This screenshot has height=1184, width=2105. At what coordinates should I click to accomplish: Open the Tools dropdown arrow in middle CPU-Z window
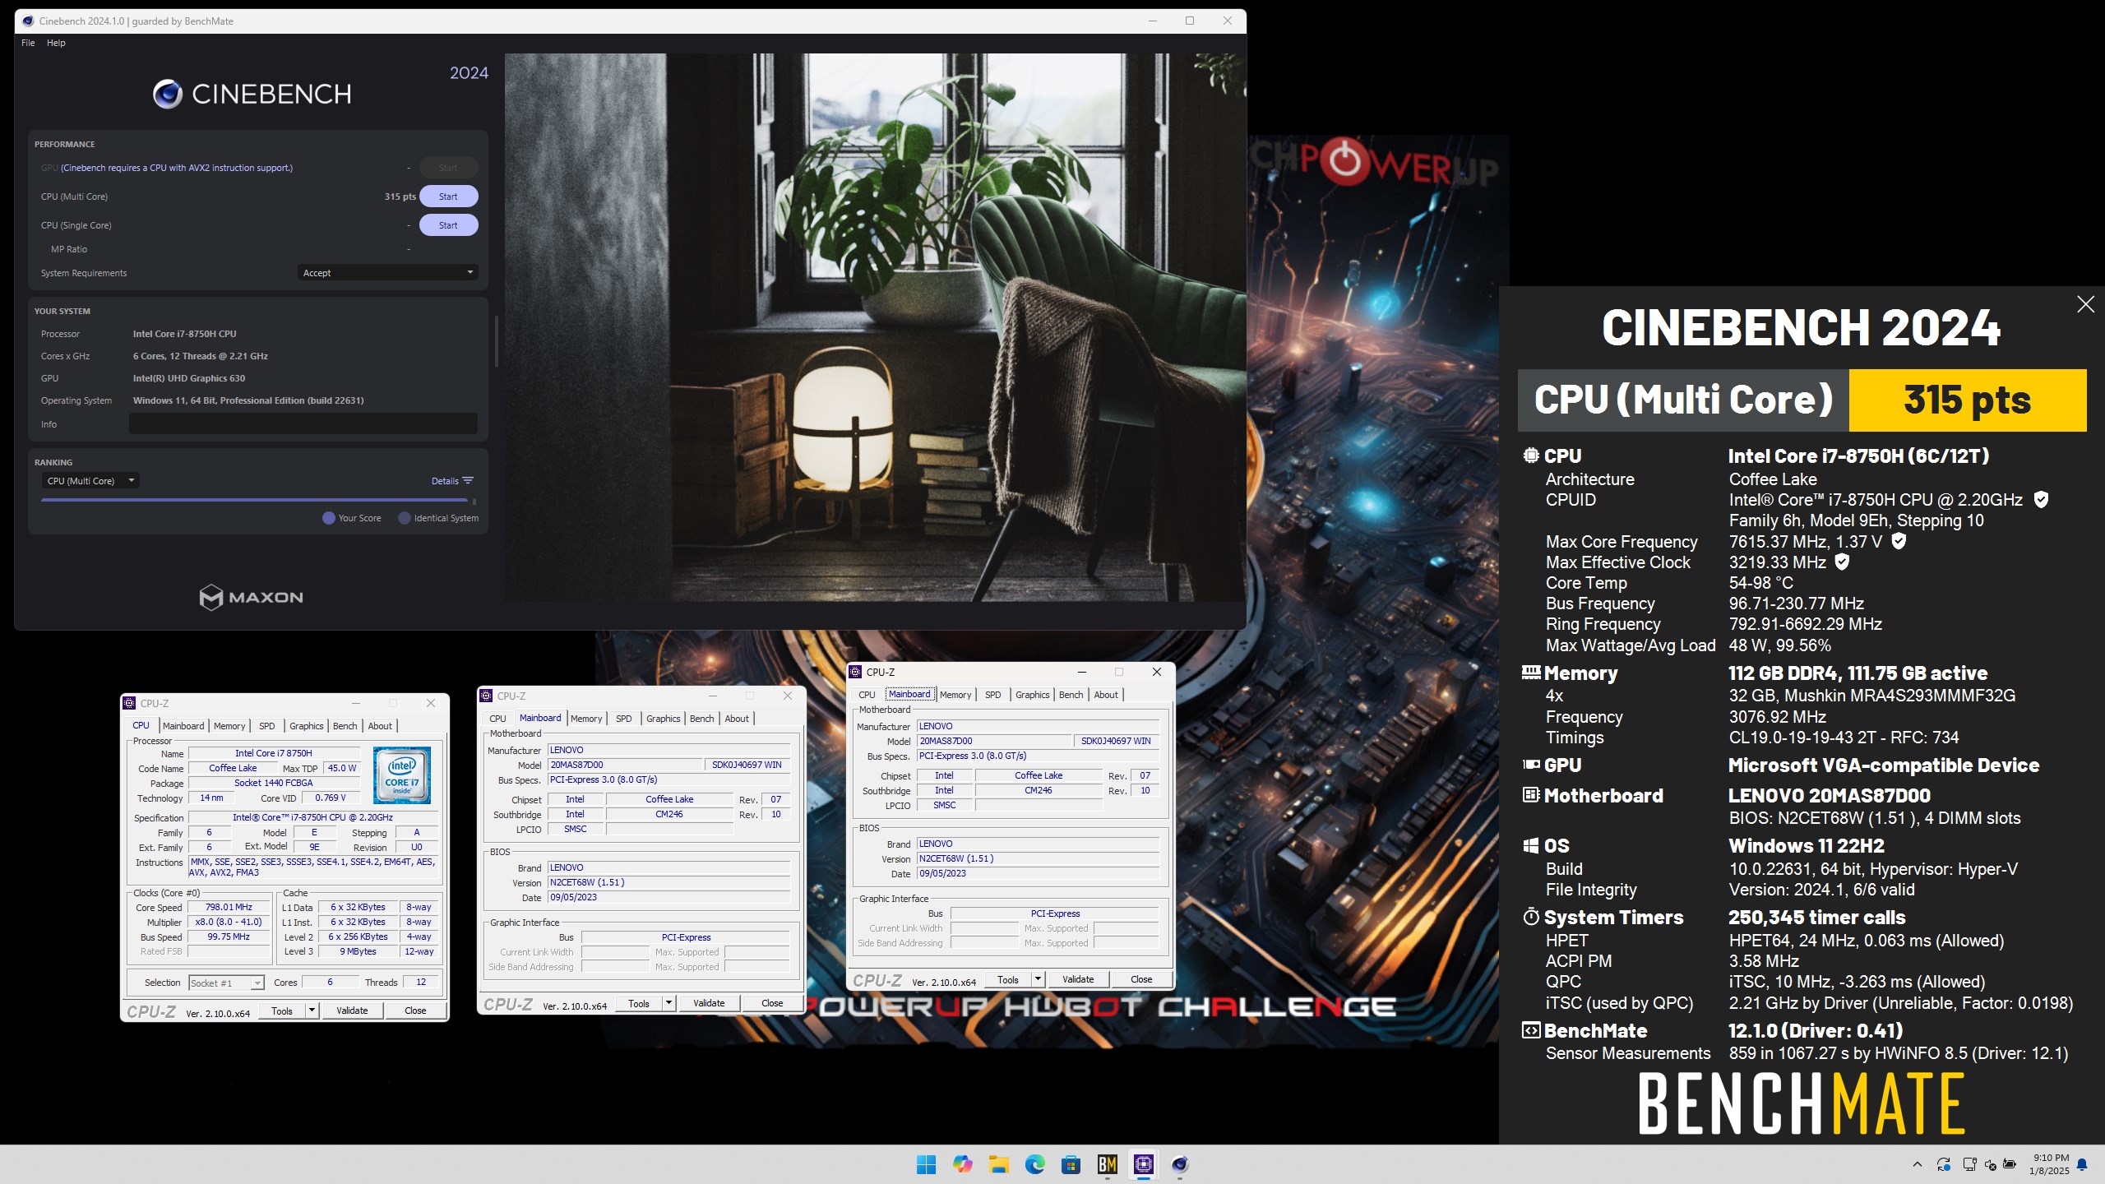(669, 1003)
